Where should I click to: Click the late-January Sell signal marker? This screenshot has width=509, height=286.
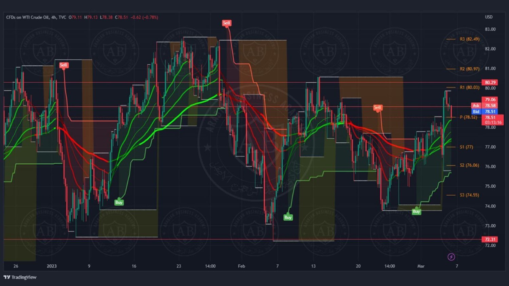click(226, 23)
